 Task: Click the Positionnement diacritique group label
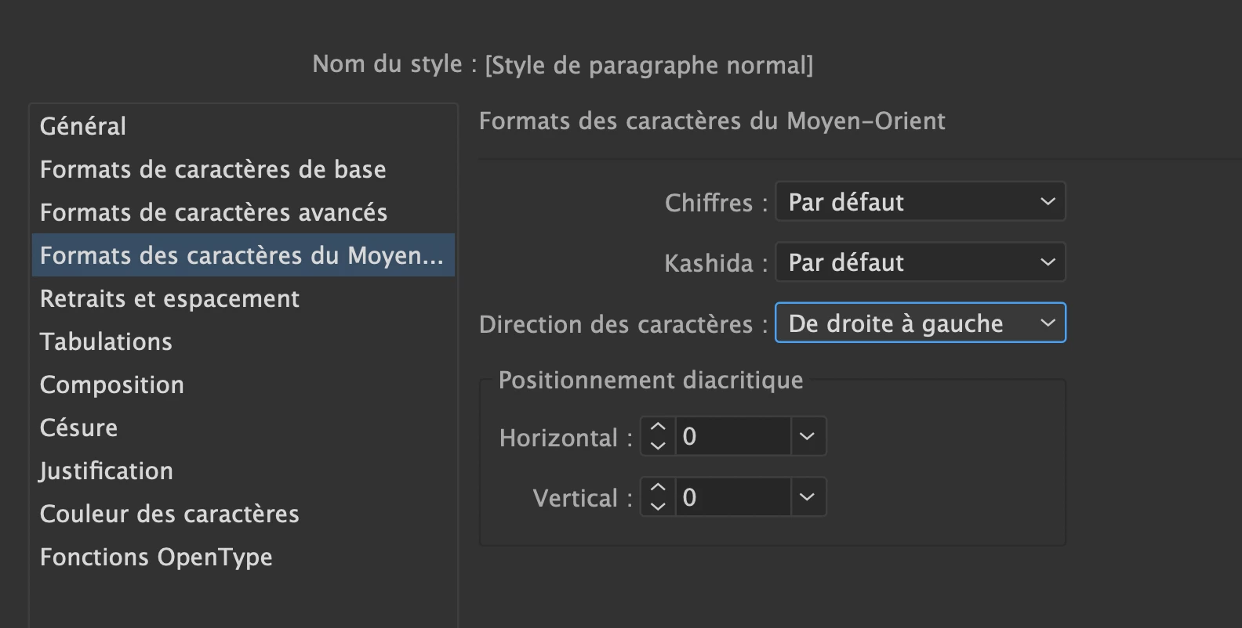[x=651, y=381]
